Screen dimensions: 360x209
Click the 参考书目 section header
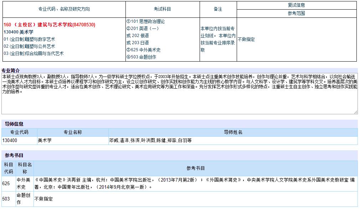coord(14,155)
